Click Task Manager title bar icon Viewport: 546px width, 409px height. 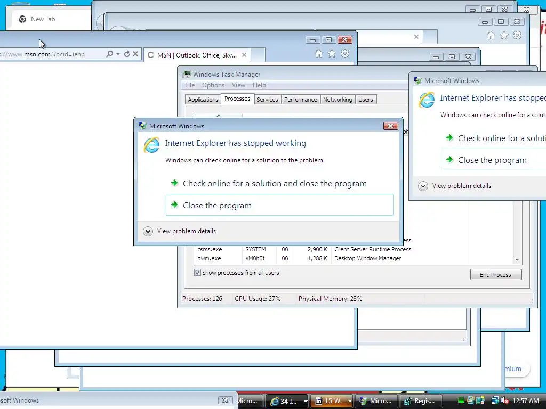(x=187, y=74)
